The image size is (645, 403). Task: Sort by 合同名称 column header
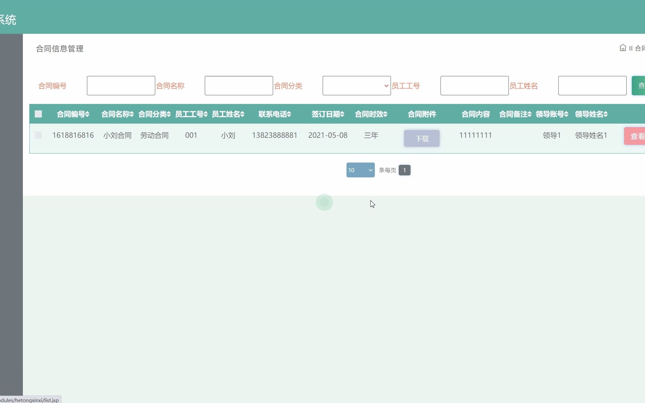coord(118,114)
